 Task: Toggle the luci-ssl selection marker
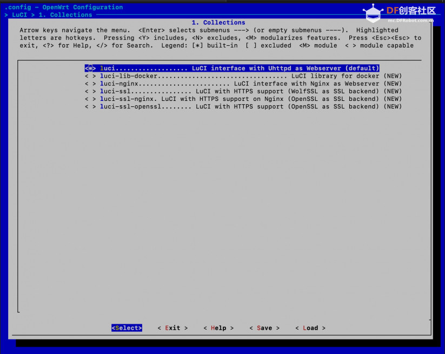pyautogui.click(x=90, y=91)
